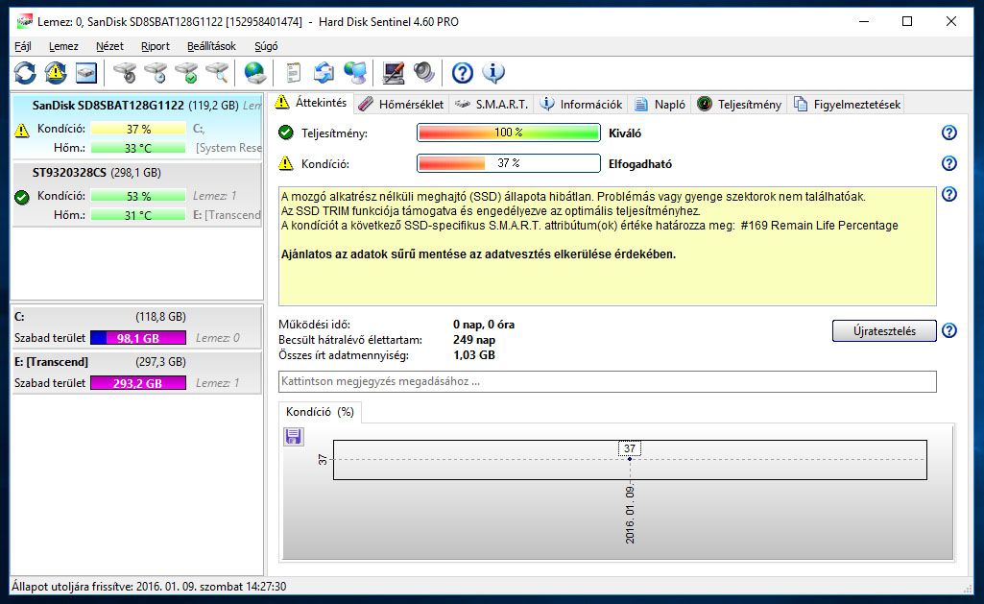Open the Riport menu
The image size is (984, 604).
click(155, 46)
